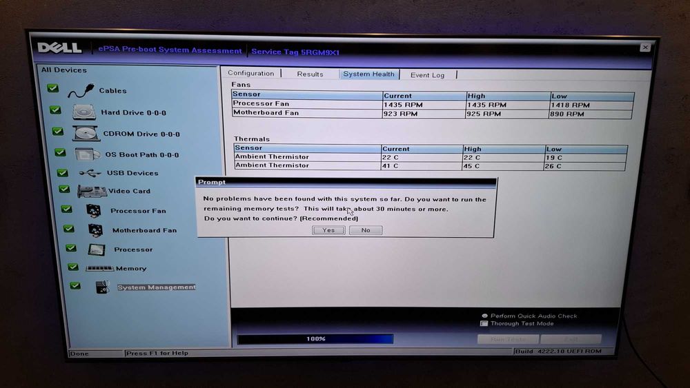Select Perform Quick Audio Check option
This screenshot has height=388, width=690.
484,316
